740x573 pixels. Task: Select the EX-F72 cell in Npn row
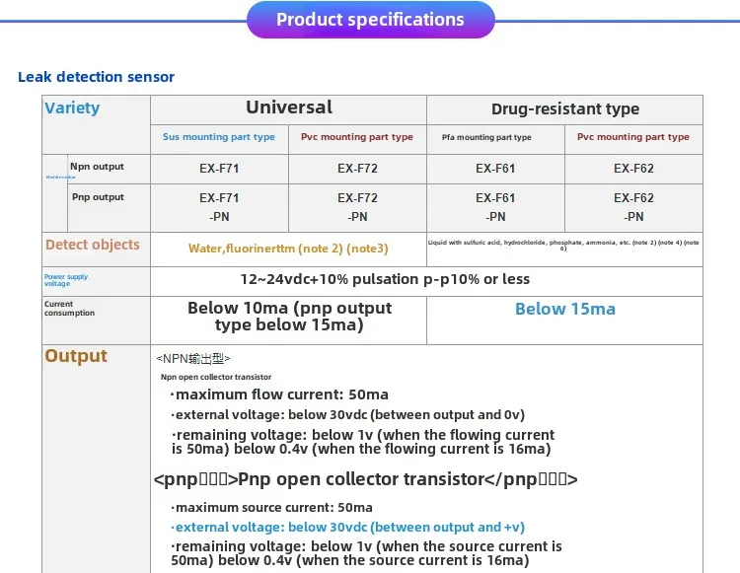tap(357, 169)
